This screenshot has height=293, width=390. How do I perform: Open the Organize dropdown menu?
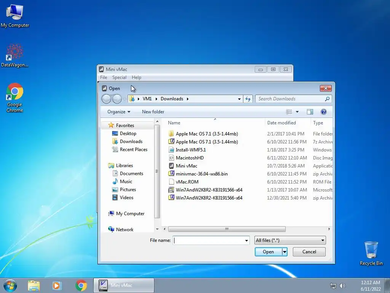[119, 112]
